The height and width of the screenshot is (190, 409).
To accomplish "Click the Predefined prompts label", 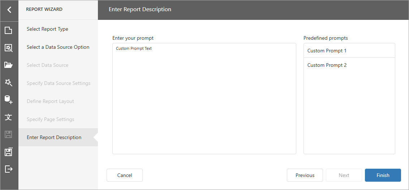I will [326, 38].
